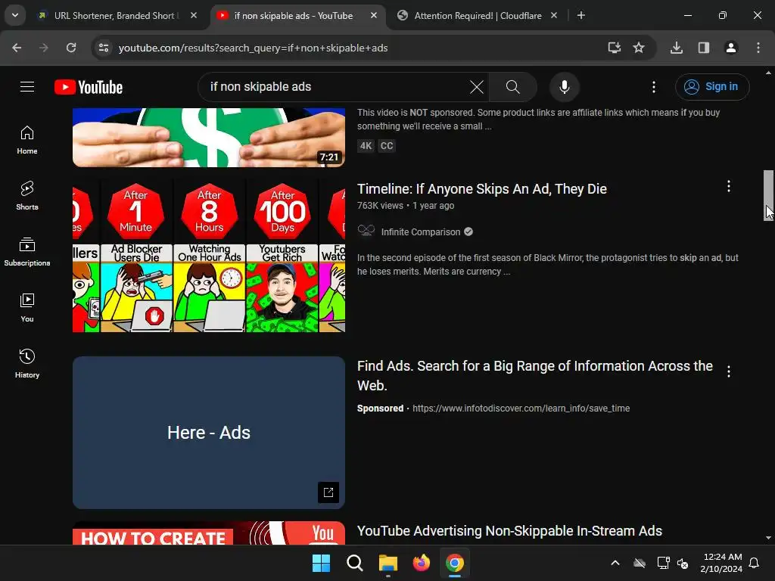Open options for sponsored Find Ads result
Image resolution: width=775 pixels, height=581 pixels.
click(x=728, y=371)
